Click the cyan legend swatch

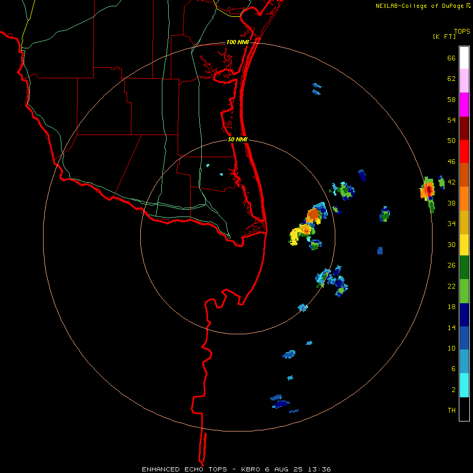pos(464,385)
